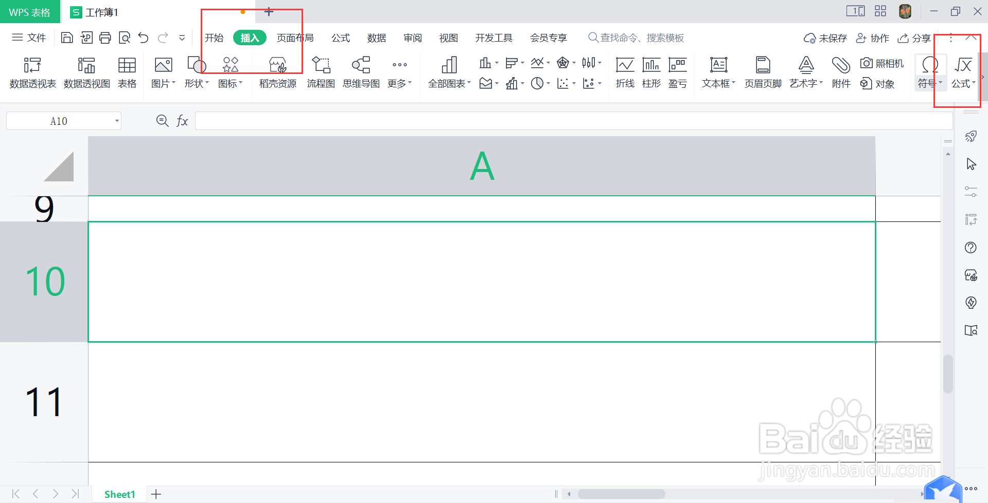Click the select-all corner triangle
This screenshot has height=503, width=988.
(59, 166)
